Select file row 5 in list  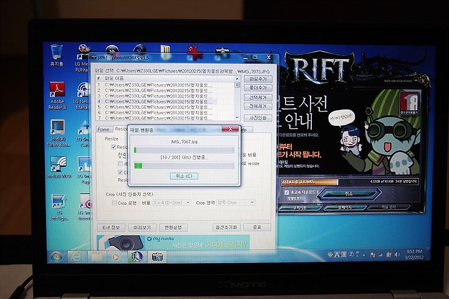(x=165, y=107)
